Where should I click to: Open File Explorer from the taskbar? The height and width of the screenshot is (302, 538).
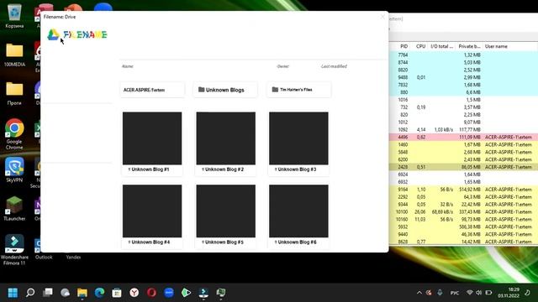click(82, 293)
